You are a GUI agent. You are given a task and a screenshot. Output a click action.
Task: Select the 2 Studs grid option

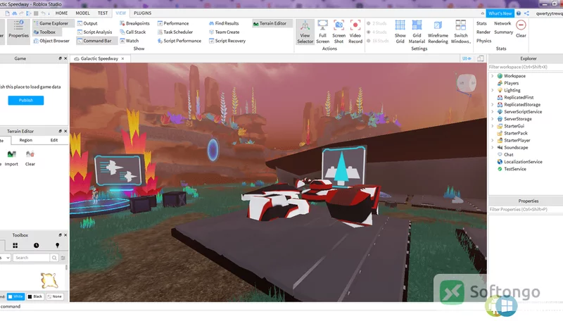pos(377,23)
